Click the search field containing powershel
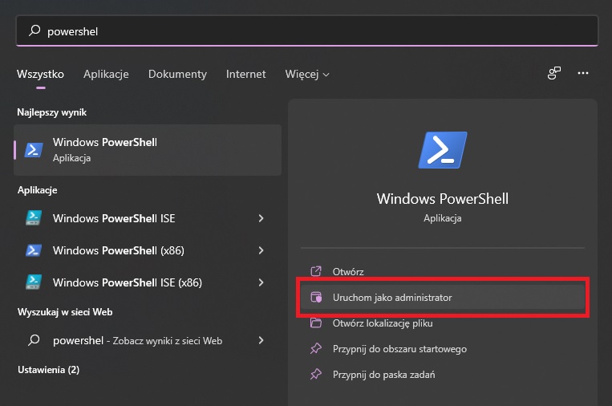Viewport: 612px width, 406px height. [306, 30]
